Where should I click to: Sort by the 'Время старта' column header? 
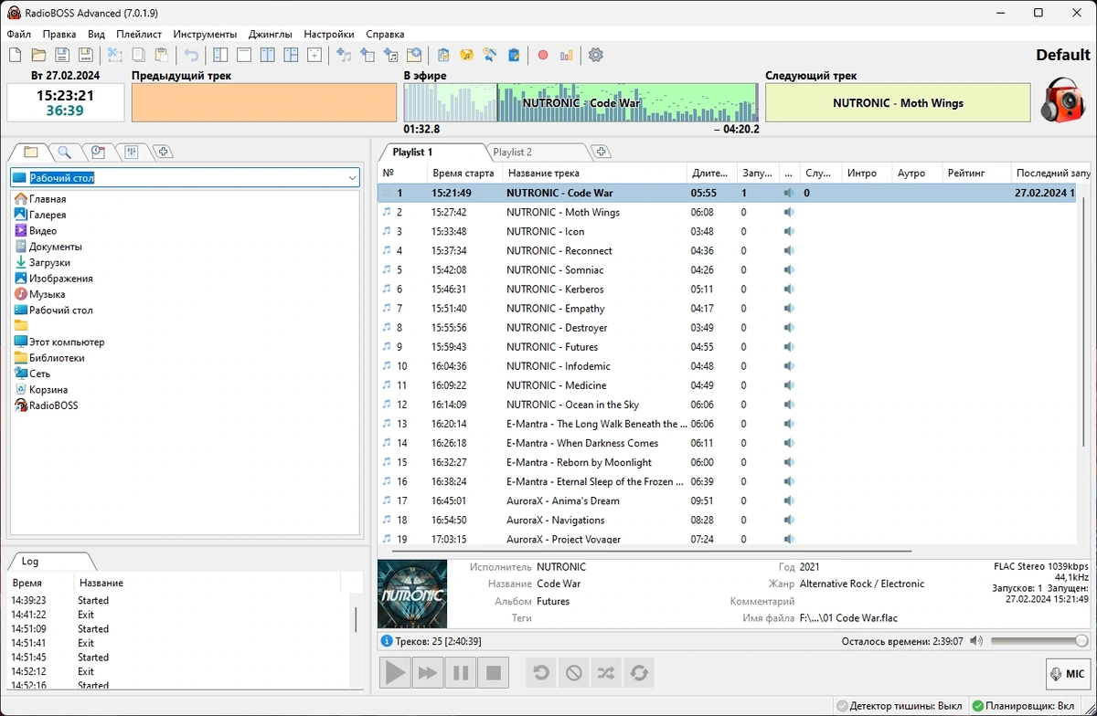click(463, 173)
